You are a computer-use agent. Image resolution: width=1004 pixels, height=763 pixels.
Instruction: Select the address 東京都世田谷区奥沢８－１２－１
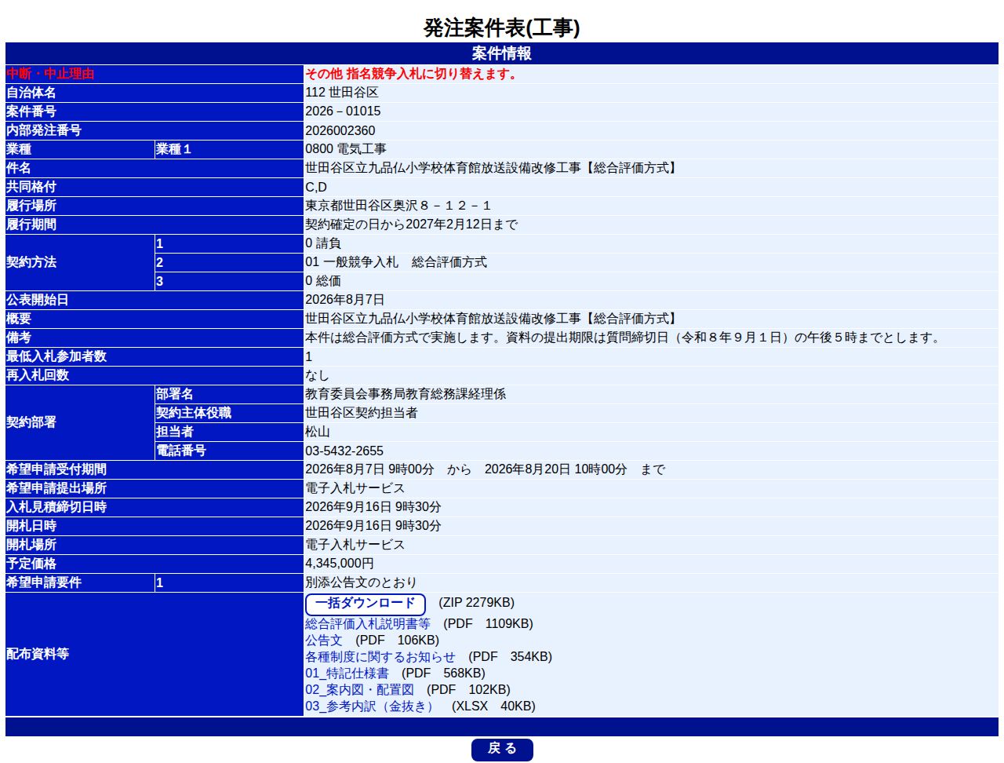point(398,206)
